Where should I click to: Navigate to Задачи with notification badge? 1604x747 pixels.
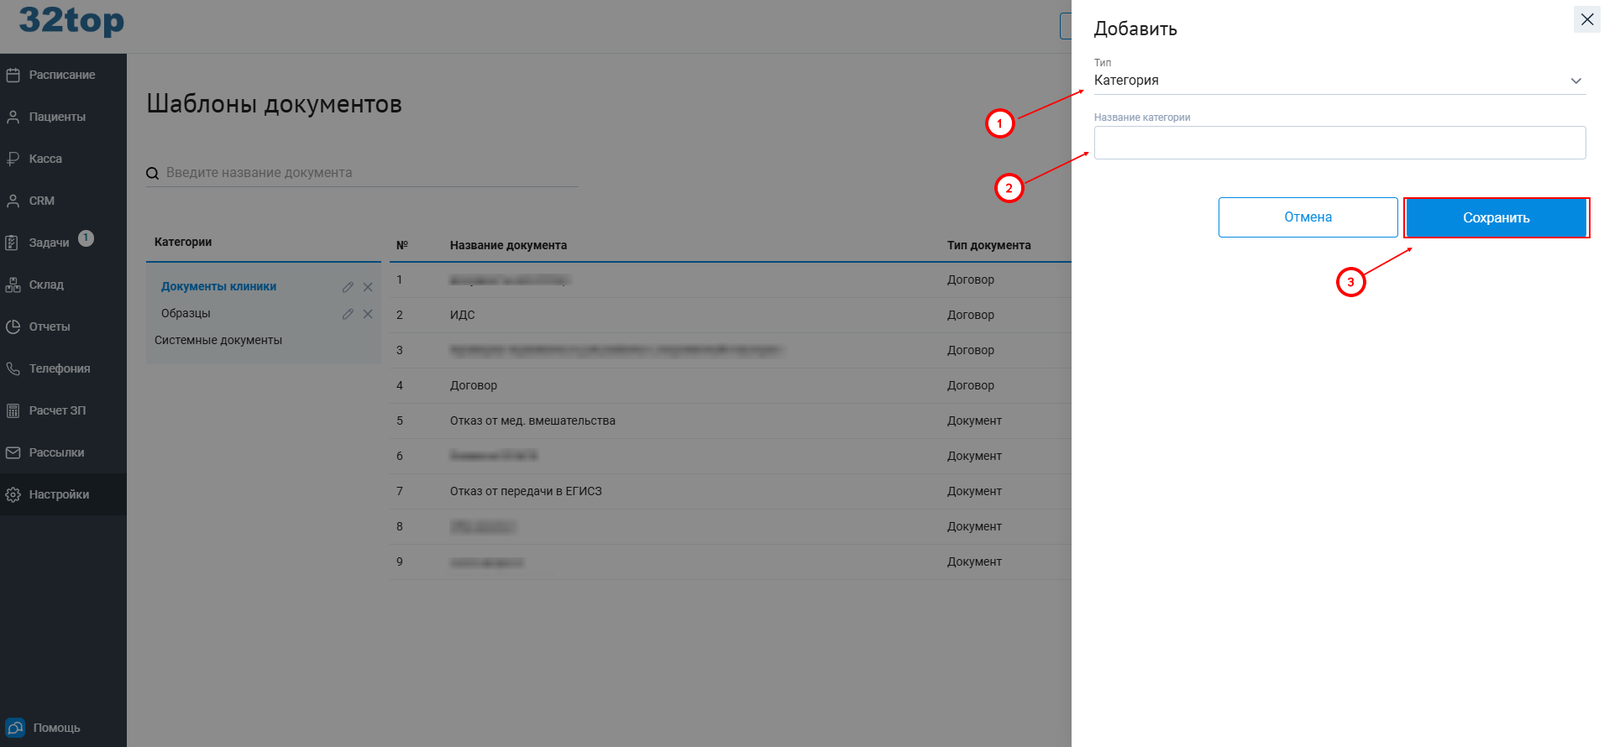[49, 243]
